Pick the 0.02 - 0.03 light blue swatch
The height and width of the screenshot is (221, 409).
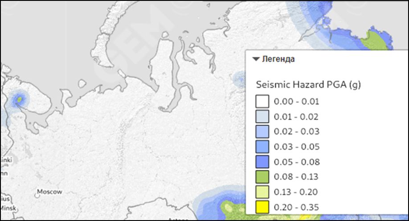[262, 132]
